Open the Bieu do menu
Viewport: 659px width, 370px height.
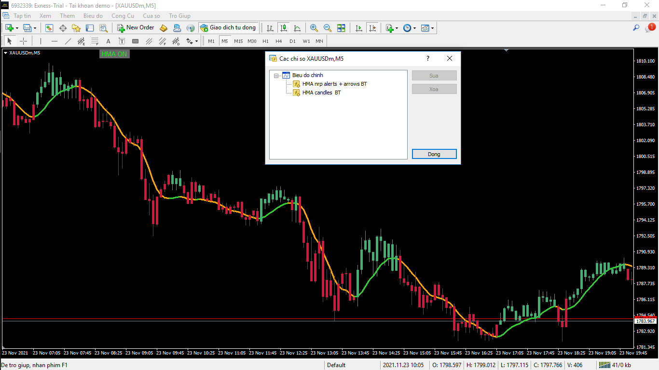point(93,16)
